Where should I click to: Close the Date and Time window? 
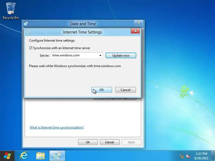pyautogui.click(x=139, y=23)
